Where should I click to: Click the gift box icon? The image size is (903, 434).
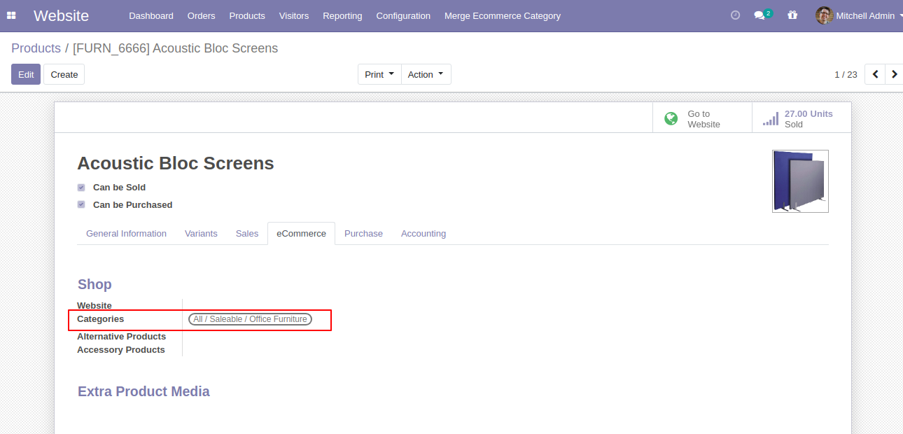792,15
